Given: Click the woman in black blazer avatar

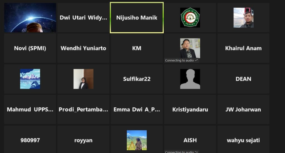Looking at the screenshot, I should (190, 48).
